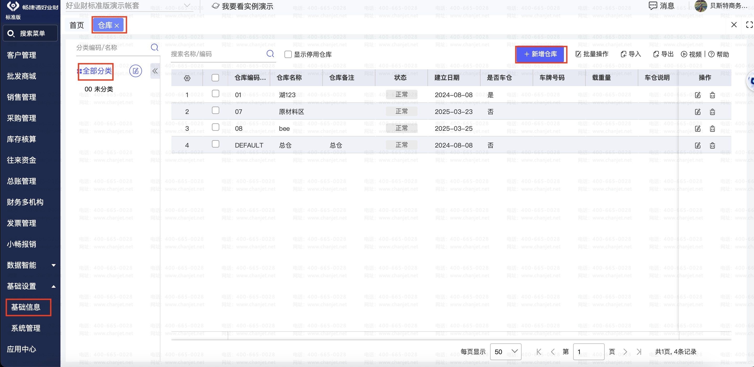
Task: Select 基础信息 submenu item
Action: click(x=26, y=307)
